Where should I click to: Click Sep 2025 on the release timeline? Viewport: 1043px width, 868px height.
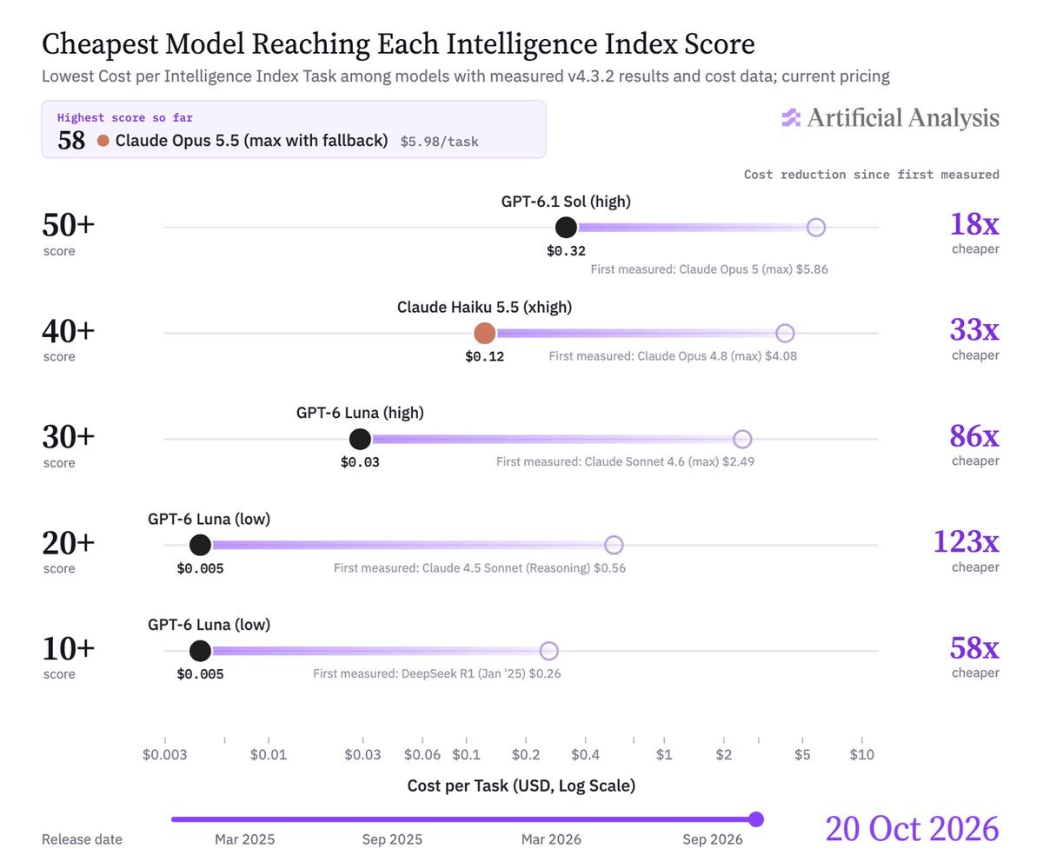coord(393,840)
